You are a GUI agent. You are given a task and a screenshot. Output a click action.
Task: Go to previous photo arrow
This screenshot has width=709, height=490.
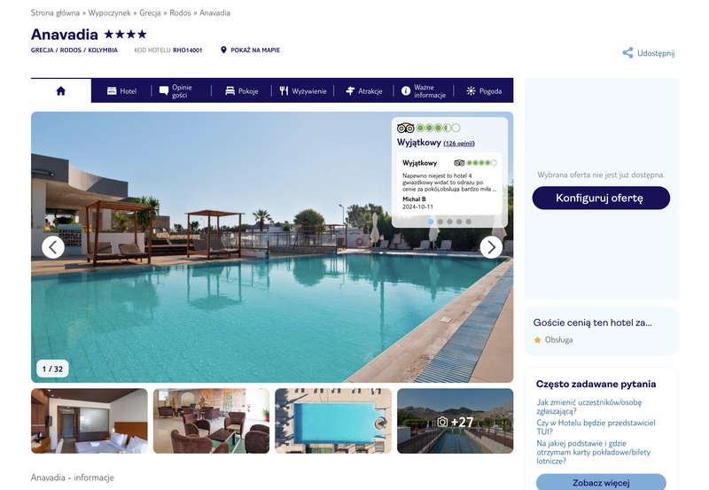(x=53, y=247)
